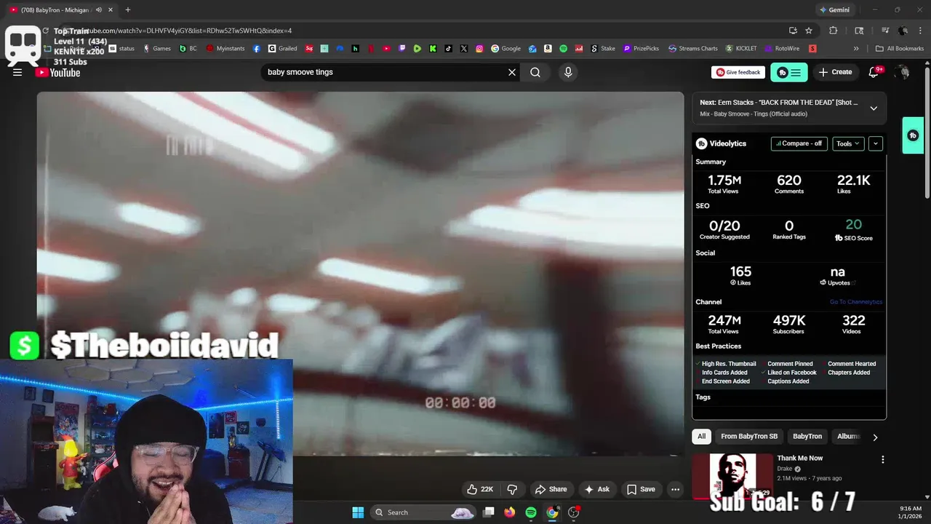Open Chrome from the taskbar

552,512
